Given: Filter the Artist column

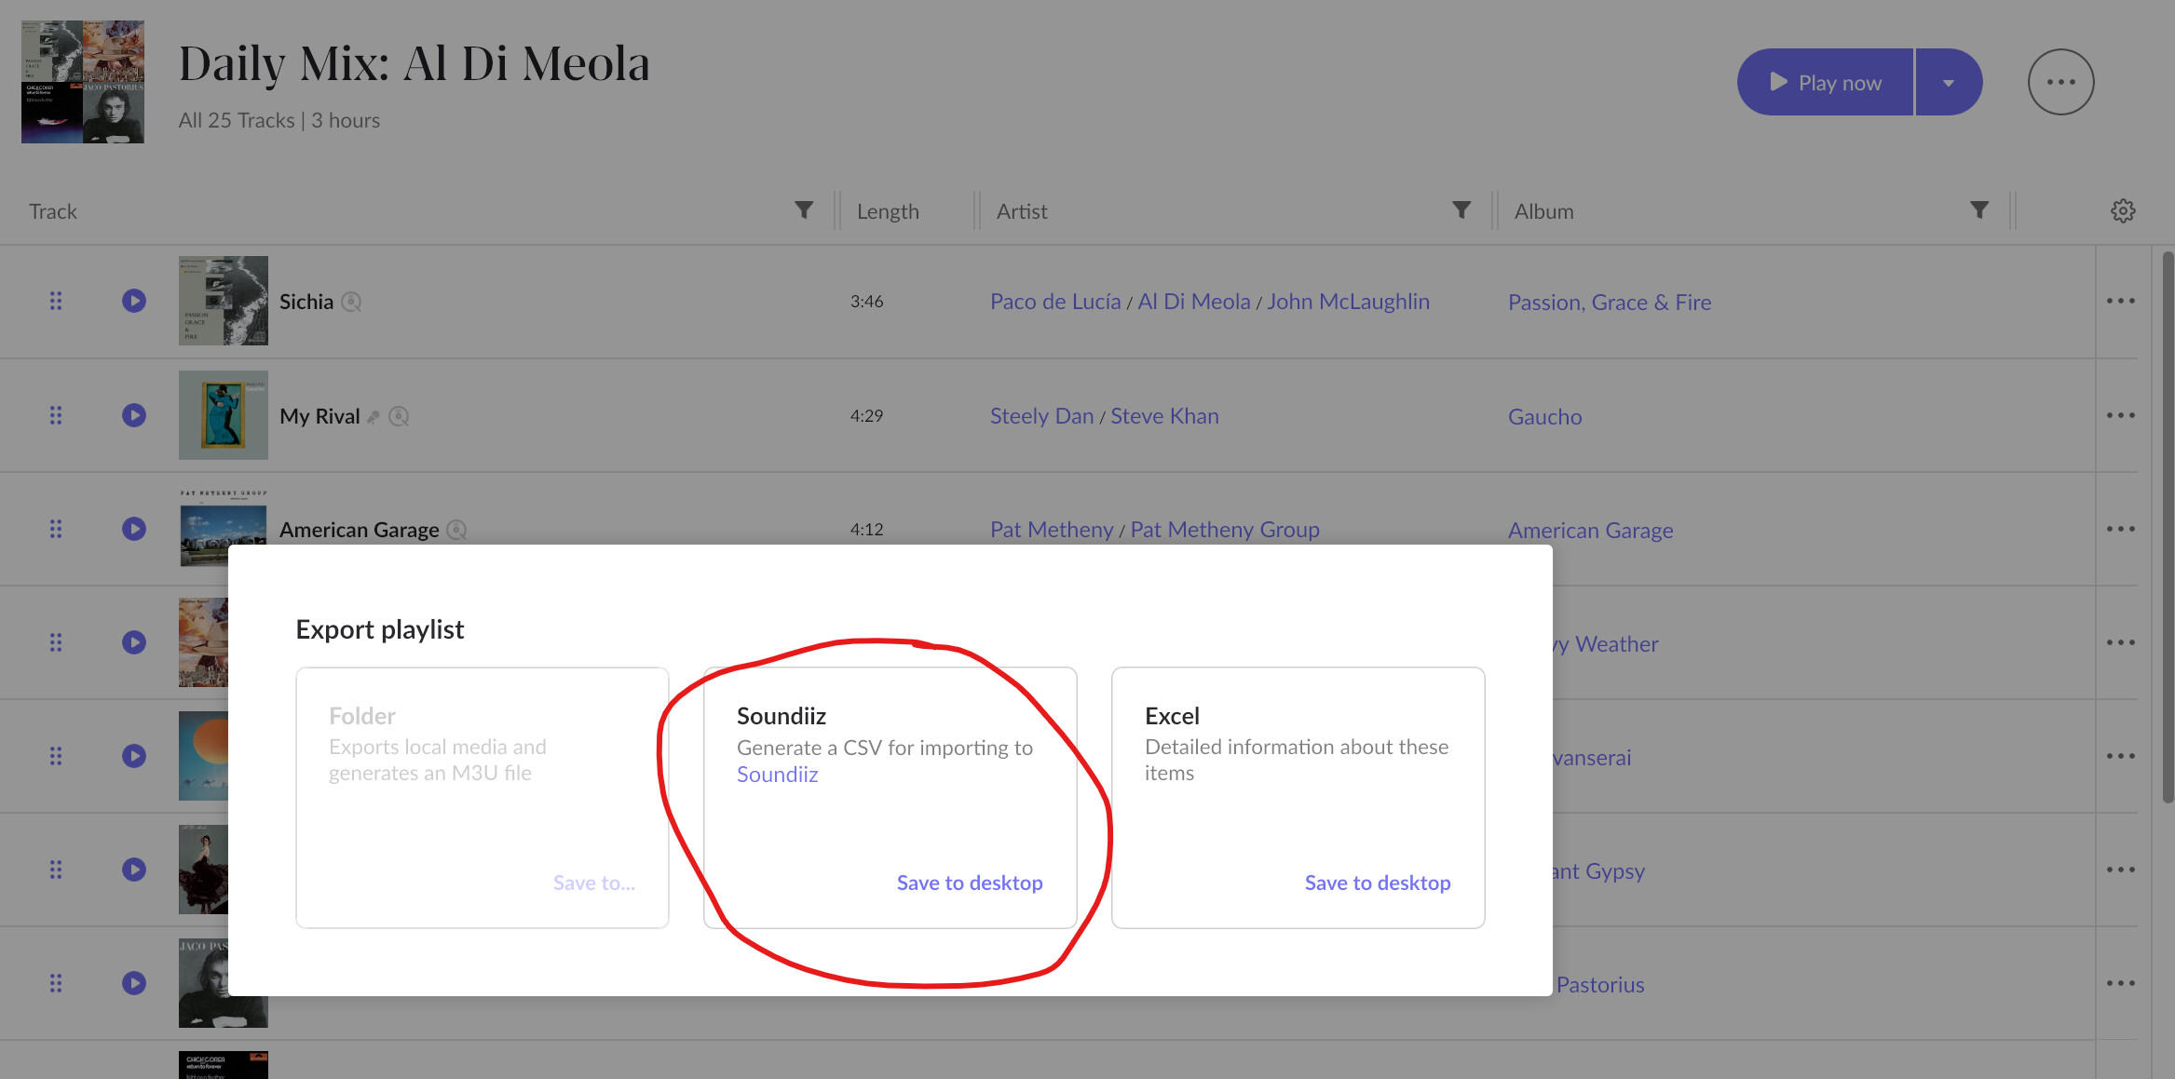Looking at the screenshot, I should coord(1461,210).
